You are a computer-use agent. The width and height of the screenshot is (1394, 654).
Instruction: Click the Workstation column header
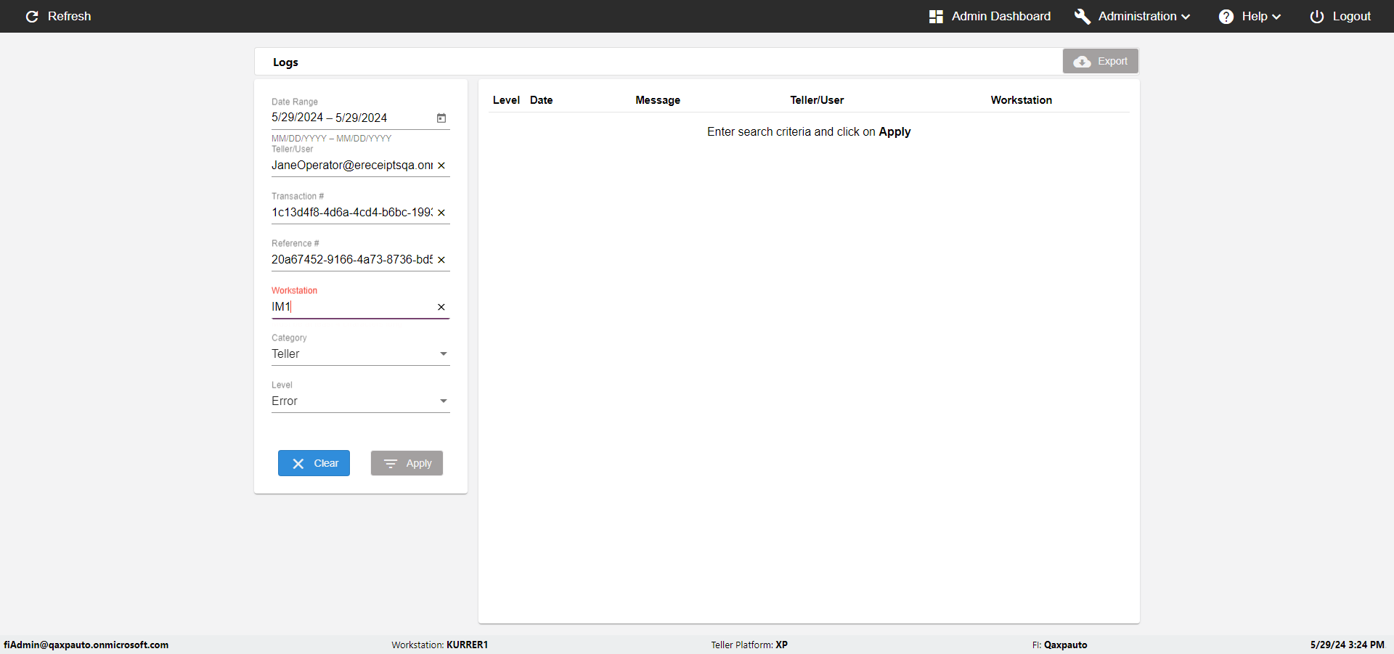1022,100
